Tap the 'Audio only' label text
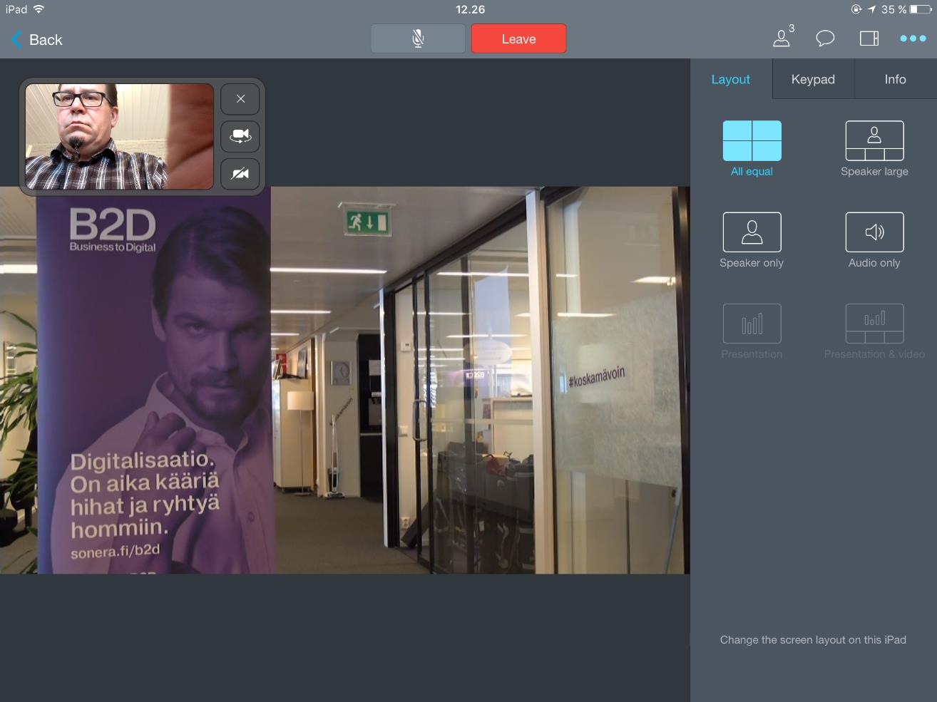The height and width of the screenshot is (702, 937). click(874, 263)
